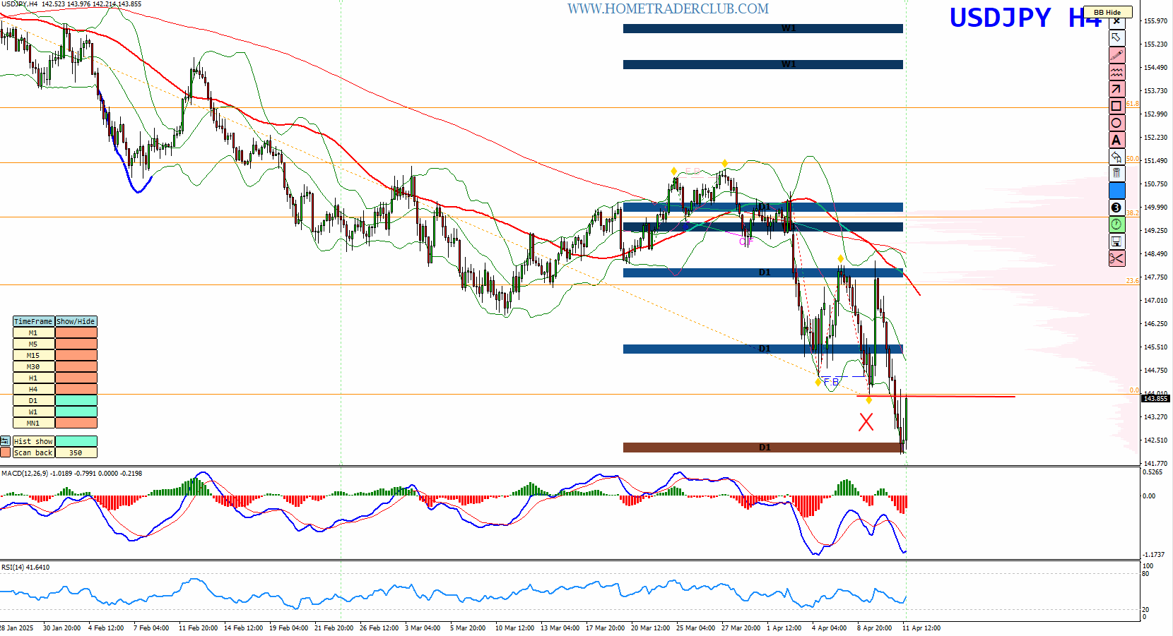Click the Scan back value 350 field
Viewport: 1173px width, 636px height.
pyautogui.click(x=76, y=453)
